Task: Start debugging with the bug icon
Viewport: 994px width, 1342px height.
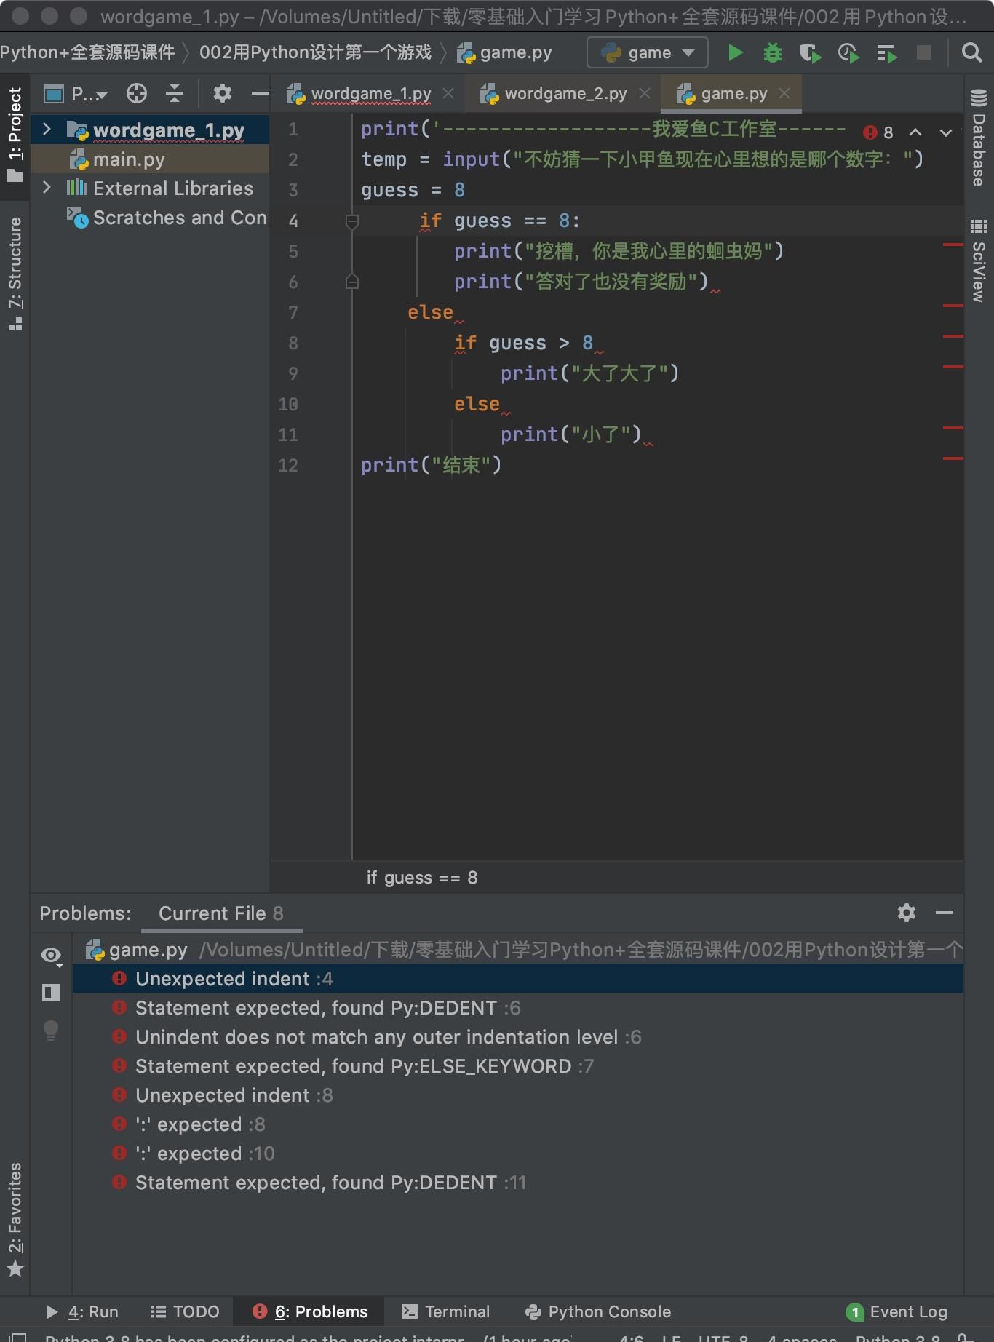Action: coord(772,52)
